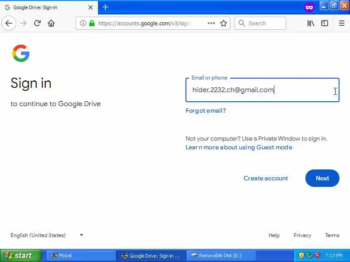Expand the English (United States) language dropdown
This screenshot has height=262, width=350.
(x=47, y=235)
